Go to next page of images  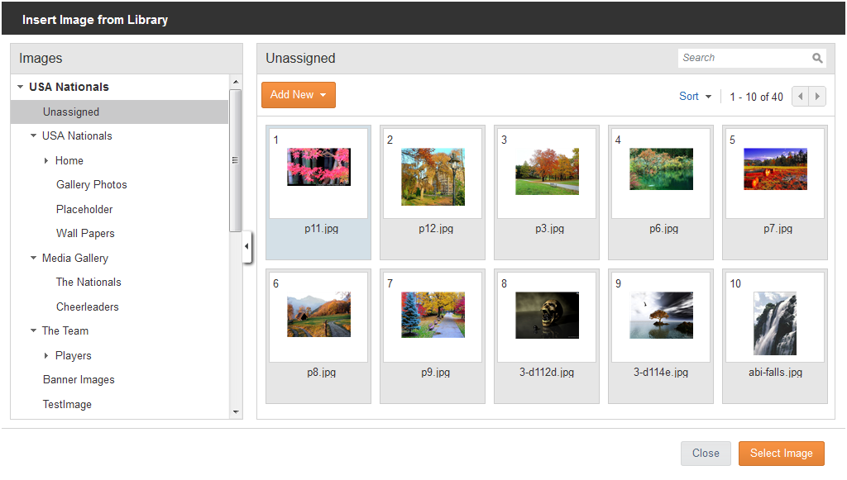[817, 97]
